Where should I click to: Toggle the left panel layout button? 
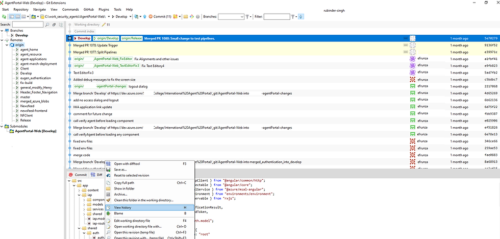point(11,16)
